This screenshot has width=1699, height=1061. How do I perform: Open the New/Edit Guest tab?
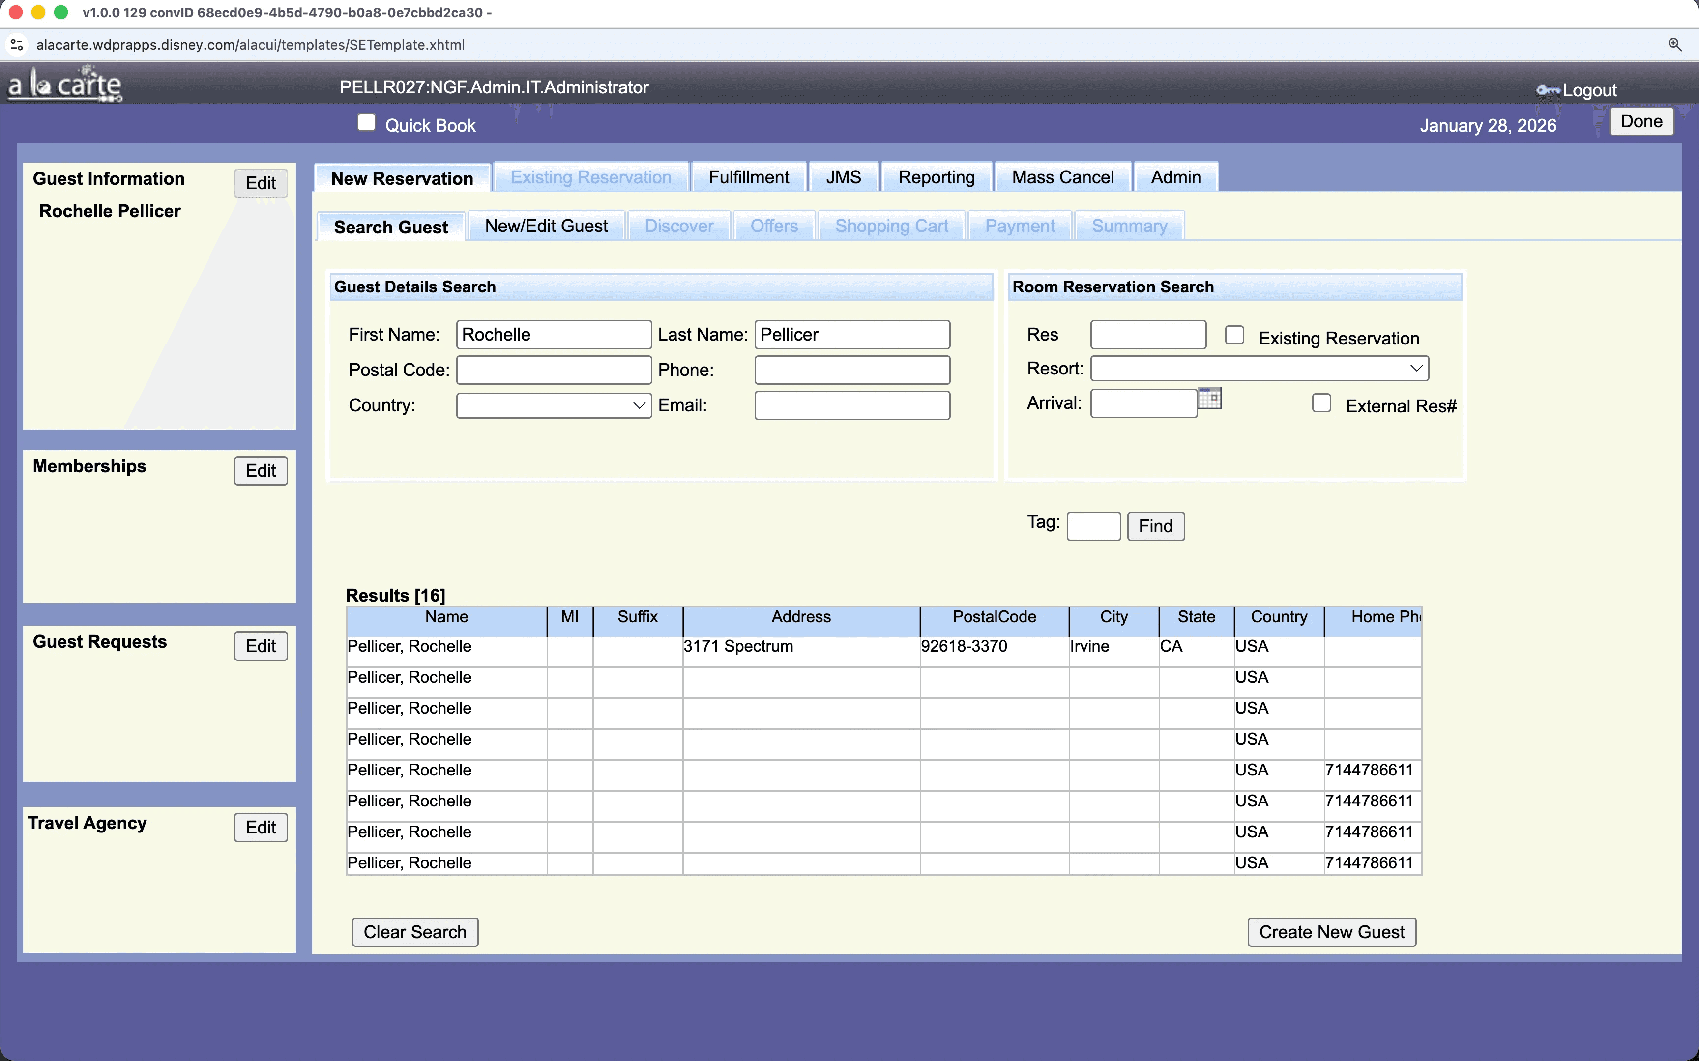546,226
